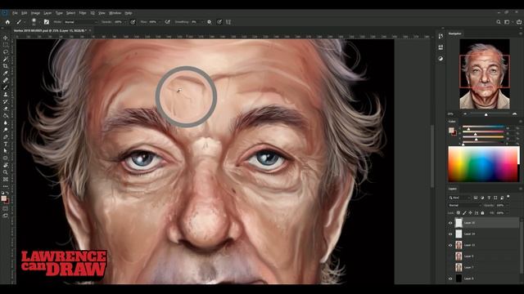Open the brush settings panel icon
Image resolution: width=524 pixels, height=294 pixels.
[47, 22]
